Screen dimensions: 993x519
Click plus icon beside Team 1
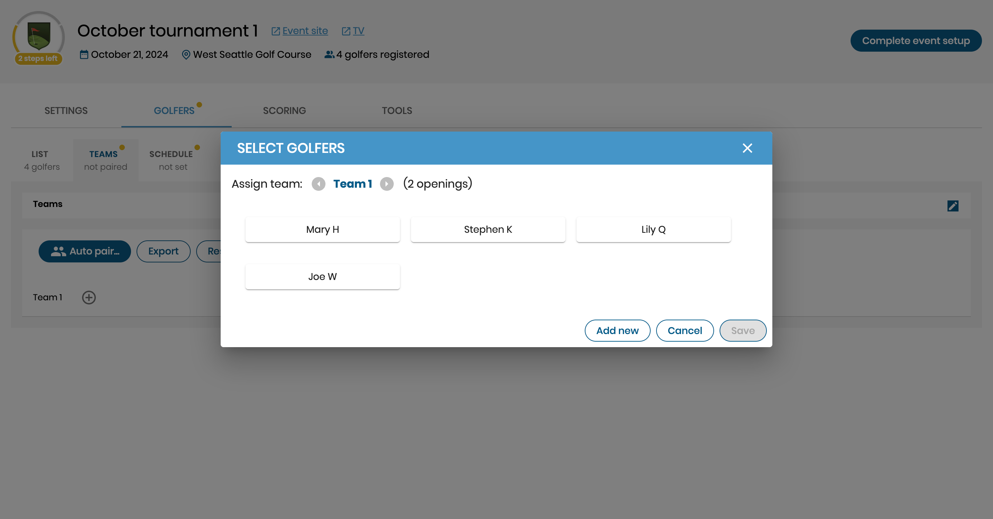click(x=89, y=297)
